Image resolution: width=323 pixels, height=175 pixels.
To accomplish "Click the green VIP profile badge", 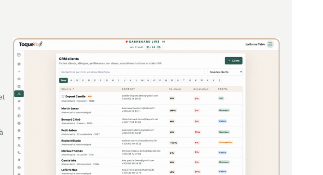I will click(x=221, y=98).
